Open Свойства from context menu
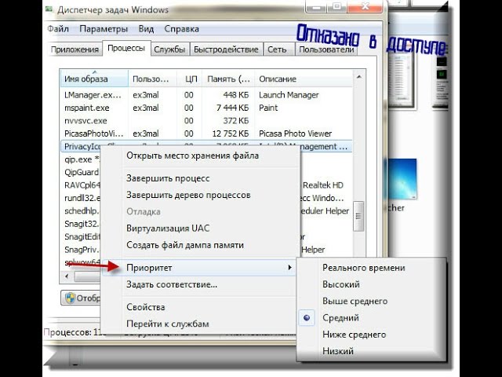 click(199, 307)
